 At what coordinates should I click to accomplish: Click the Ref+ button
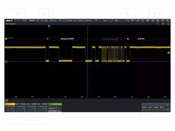[x=150, y=107]
